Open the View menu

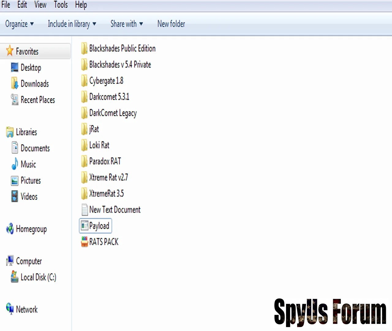tap(40, 5)
